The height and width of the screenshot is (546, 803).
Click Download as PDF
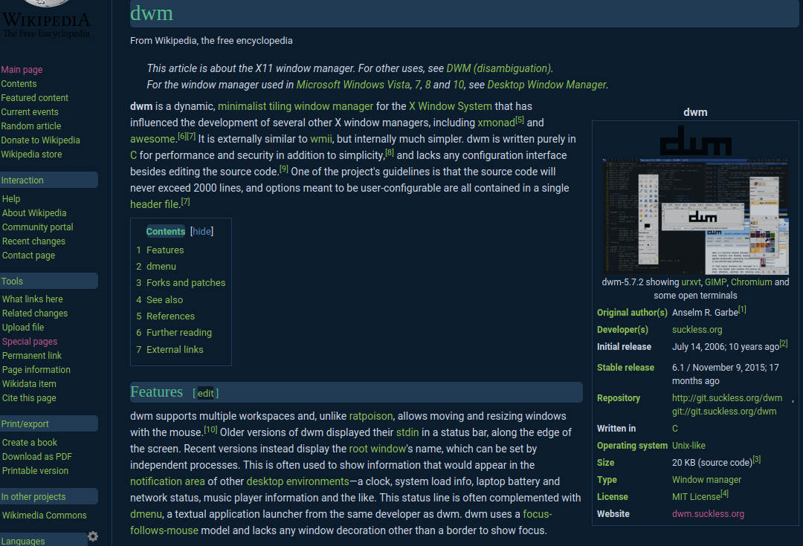tap(36, 456)
